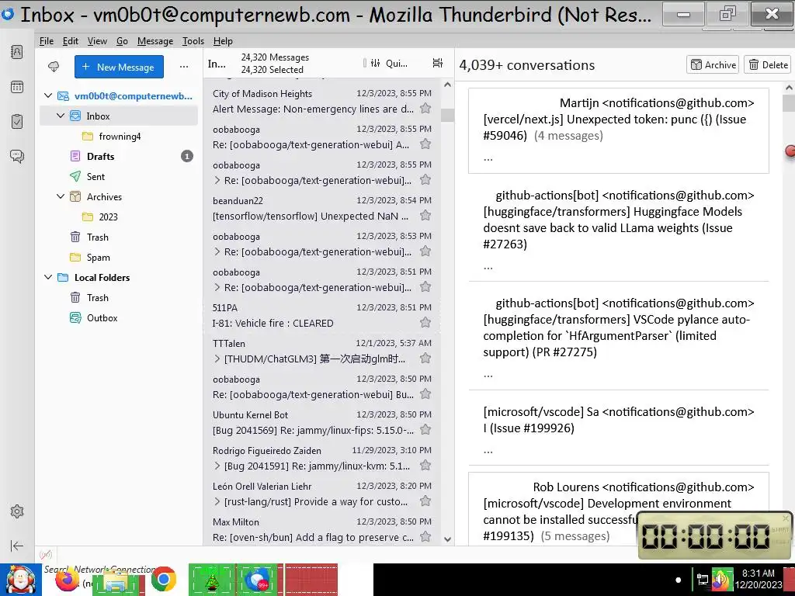795x596 pixels.
Task: Click the network tray icon
Action: [703, 580]
